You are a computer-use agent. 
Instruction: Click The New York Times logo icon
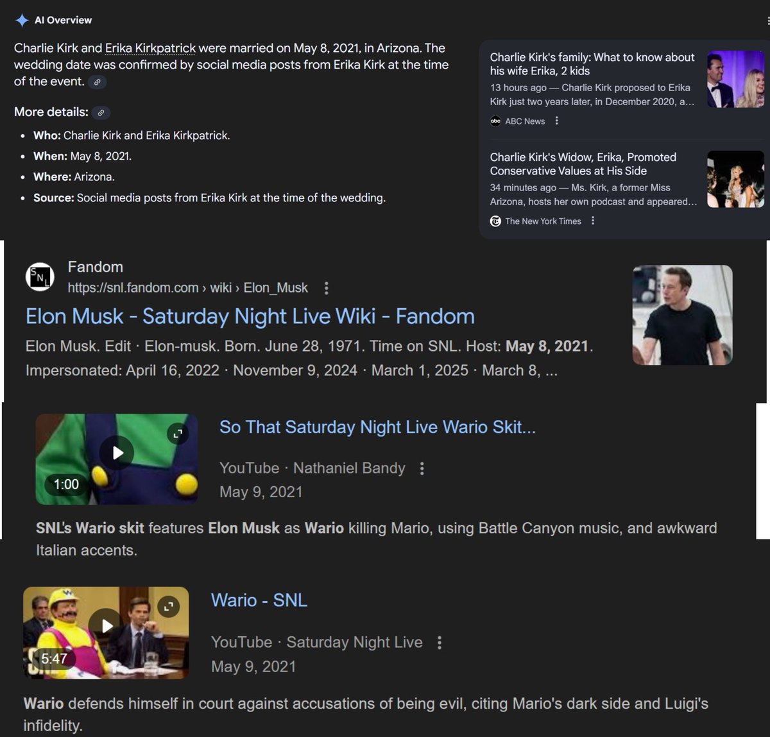pos(495,221)
